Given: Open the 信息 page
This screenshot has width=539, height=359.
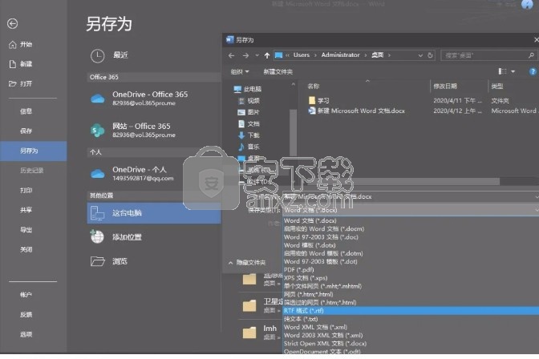Looking at the screenshot, I should tap(26, 111).
